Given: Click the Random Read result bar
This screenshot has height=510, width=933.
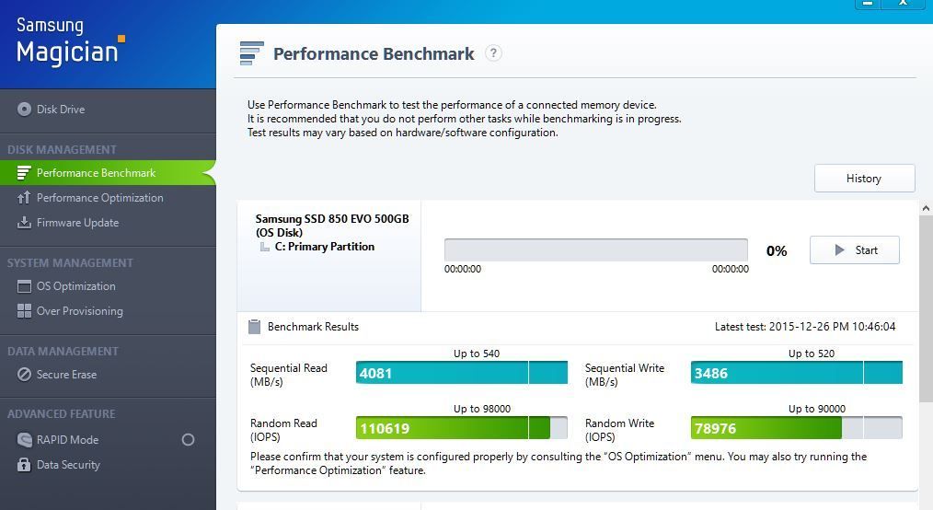Looking at the screenshot, I should [462, 427].
